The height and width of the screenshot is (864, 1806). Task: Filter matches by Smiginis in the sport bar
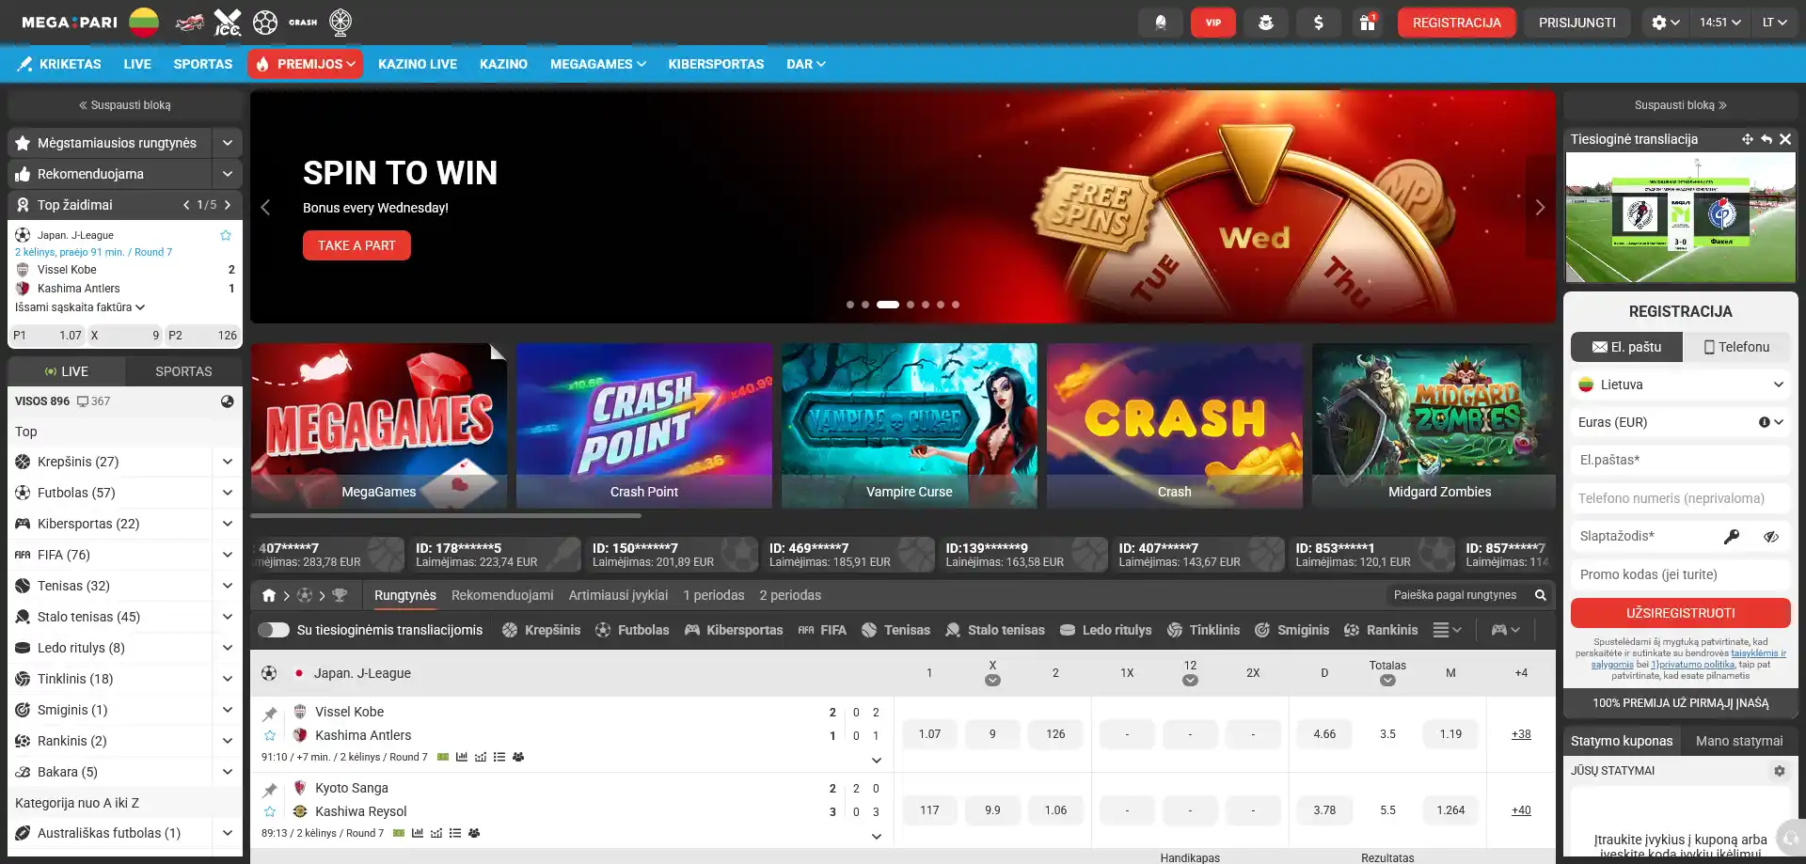tap(1291, 630)
